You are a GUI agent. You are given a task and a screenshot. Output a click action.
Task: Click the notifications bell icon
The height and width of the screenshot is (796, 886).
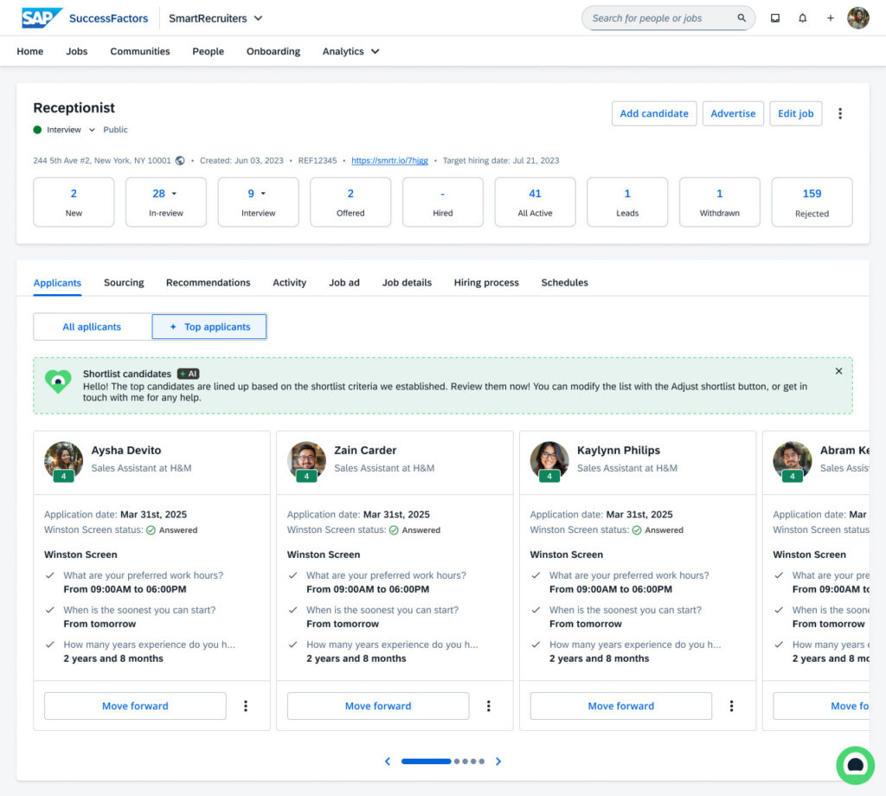tap(803, 18)
